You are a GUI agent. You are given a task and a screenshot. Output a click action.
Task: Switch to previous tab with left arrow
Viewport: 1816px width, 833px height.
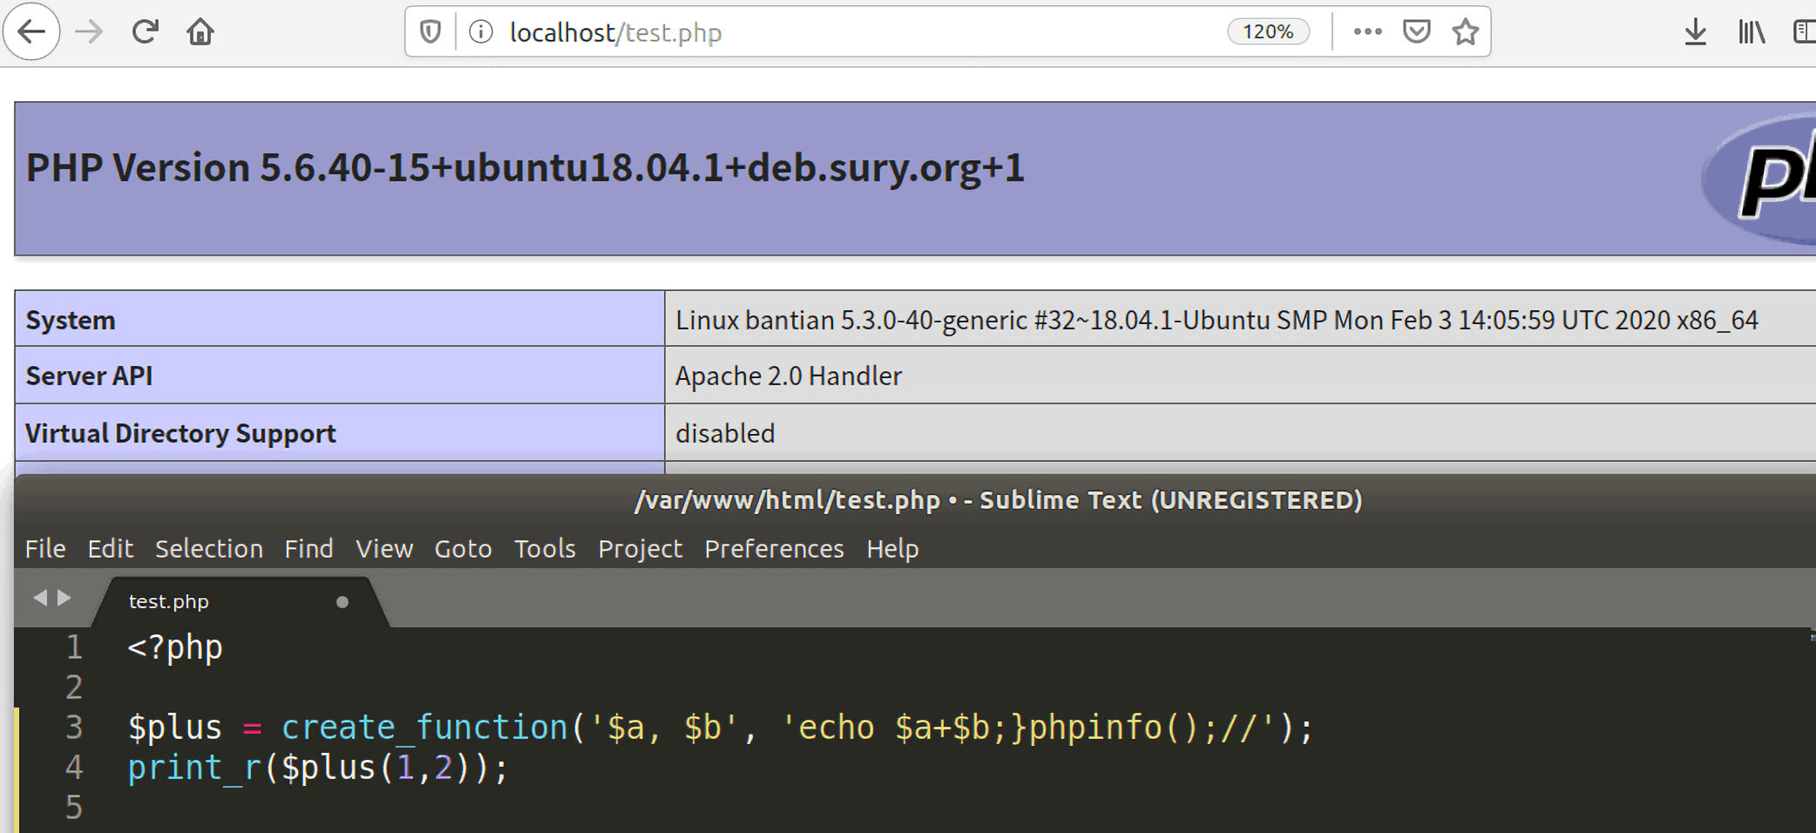click(x=40, y=598)
